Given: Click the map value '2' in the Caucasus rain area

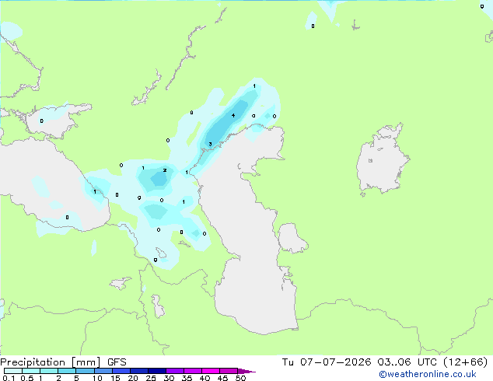Looking at the screenshot, I should coord(164,170).
